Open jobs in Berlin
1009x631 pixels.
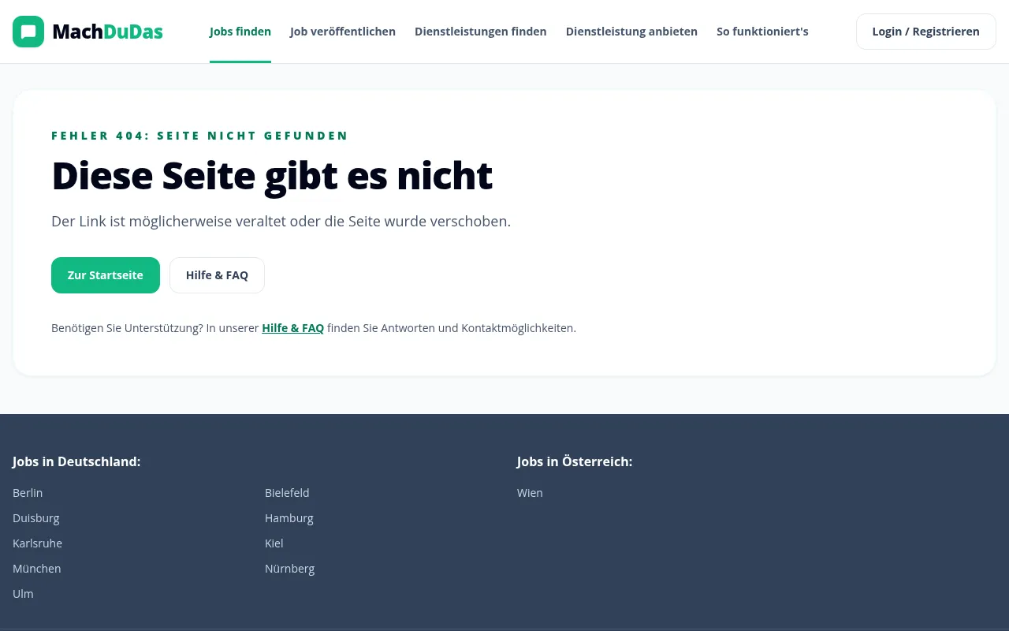[28, 493]
